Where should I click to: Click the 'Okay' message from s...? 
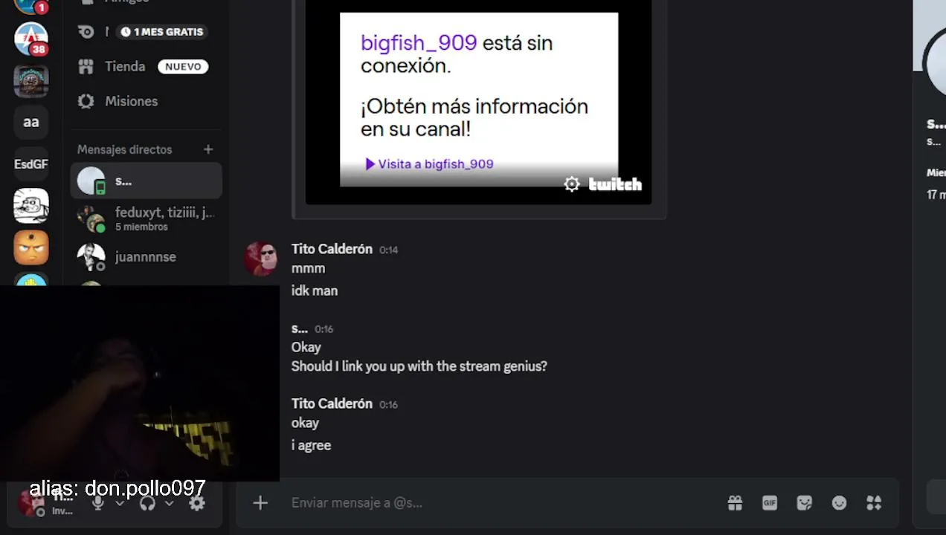click(306, 347)
